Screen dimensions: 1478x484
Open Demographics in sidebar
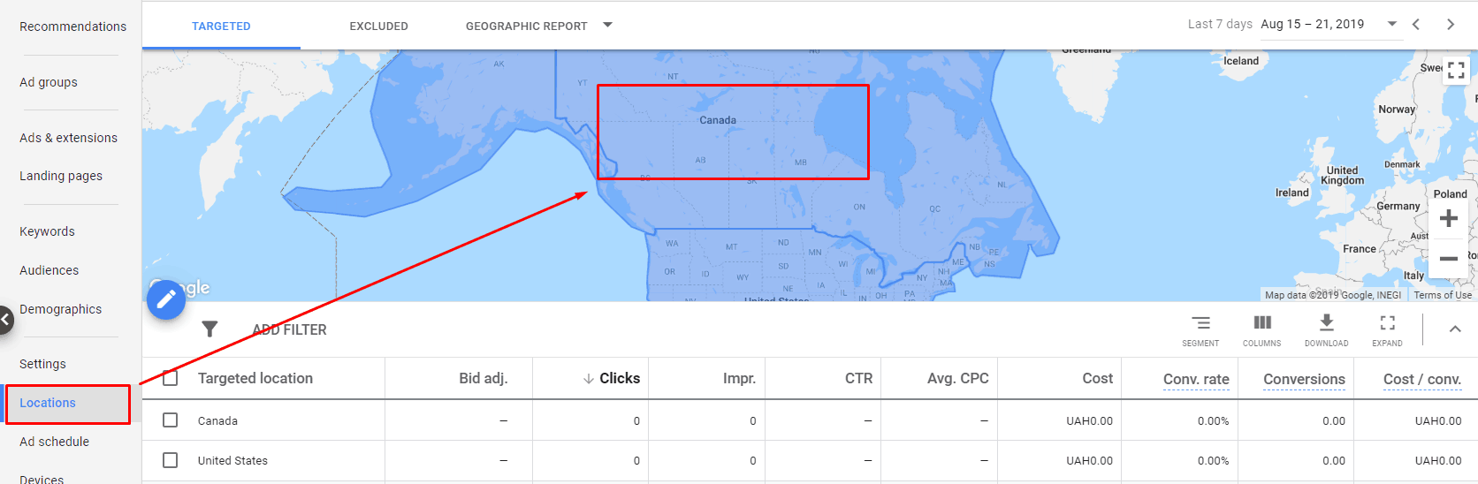(60, 309)
